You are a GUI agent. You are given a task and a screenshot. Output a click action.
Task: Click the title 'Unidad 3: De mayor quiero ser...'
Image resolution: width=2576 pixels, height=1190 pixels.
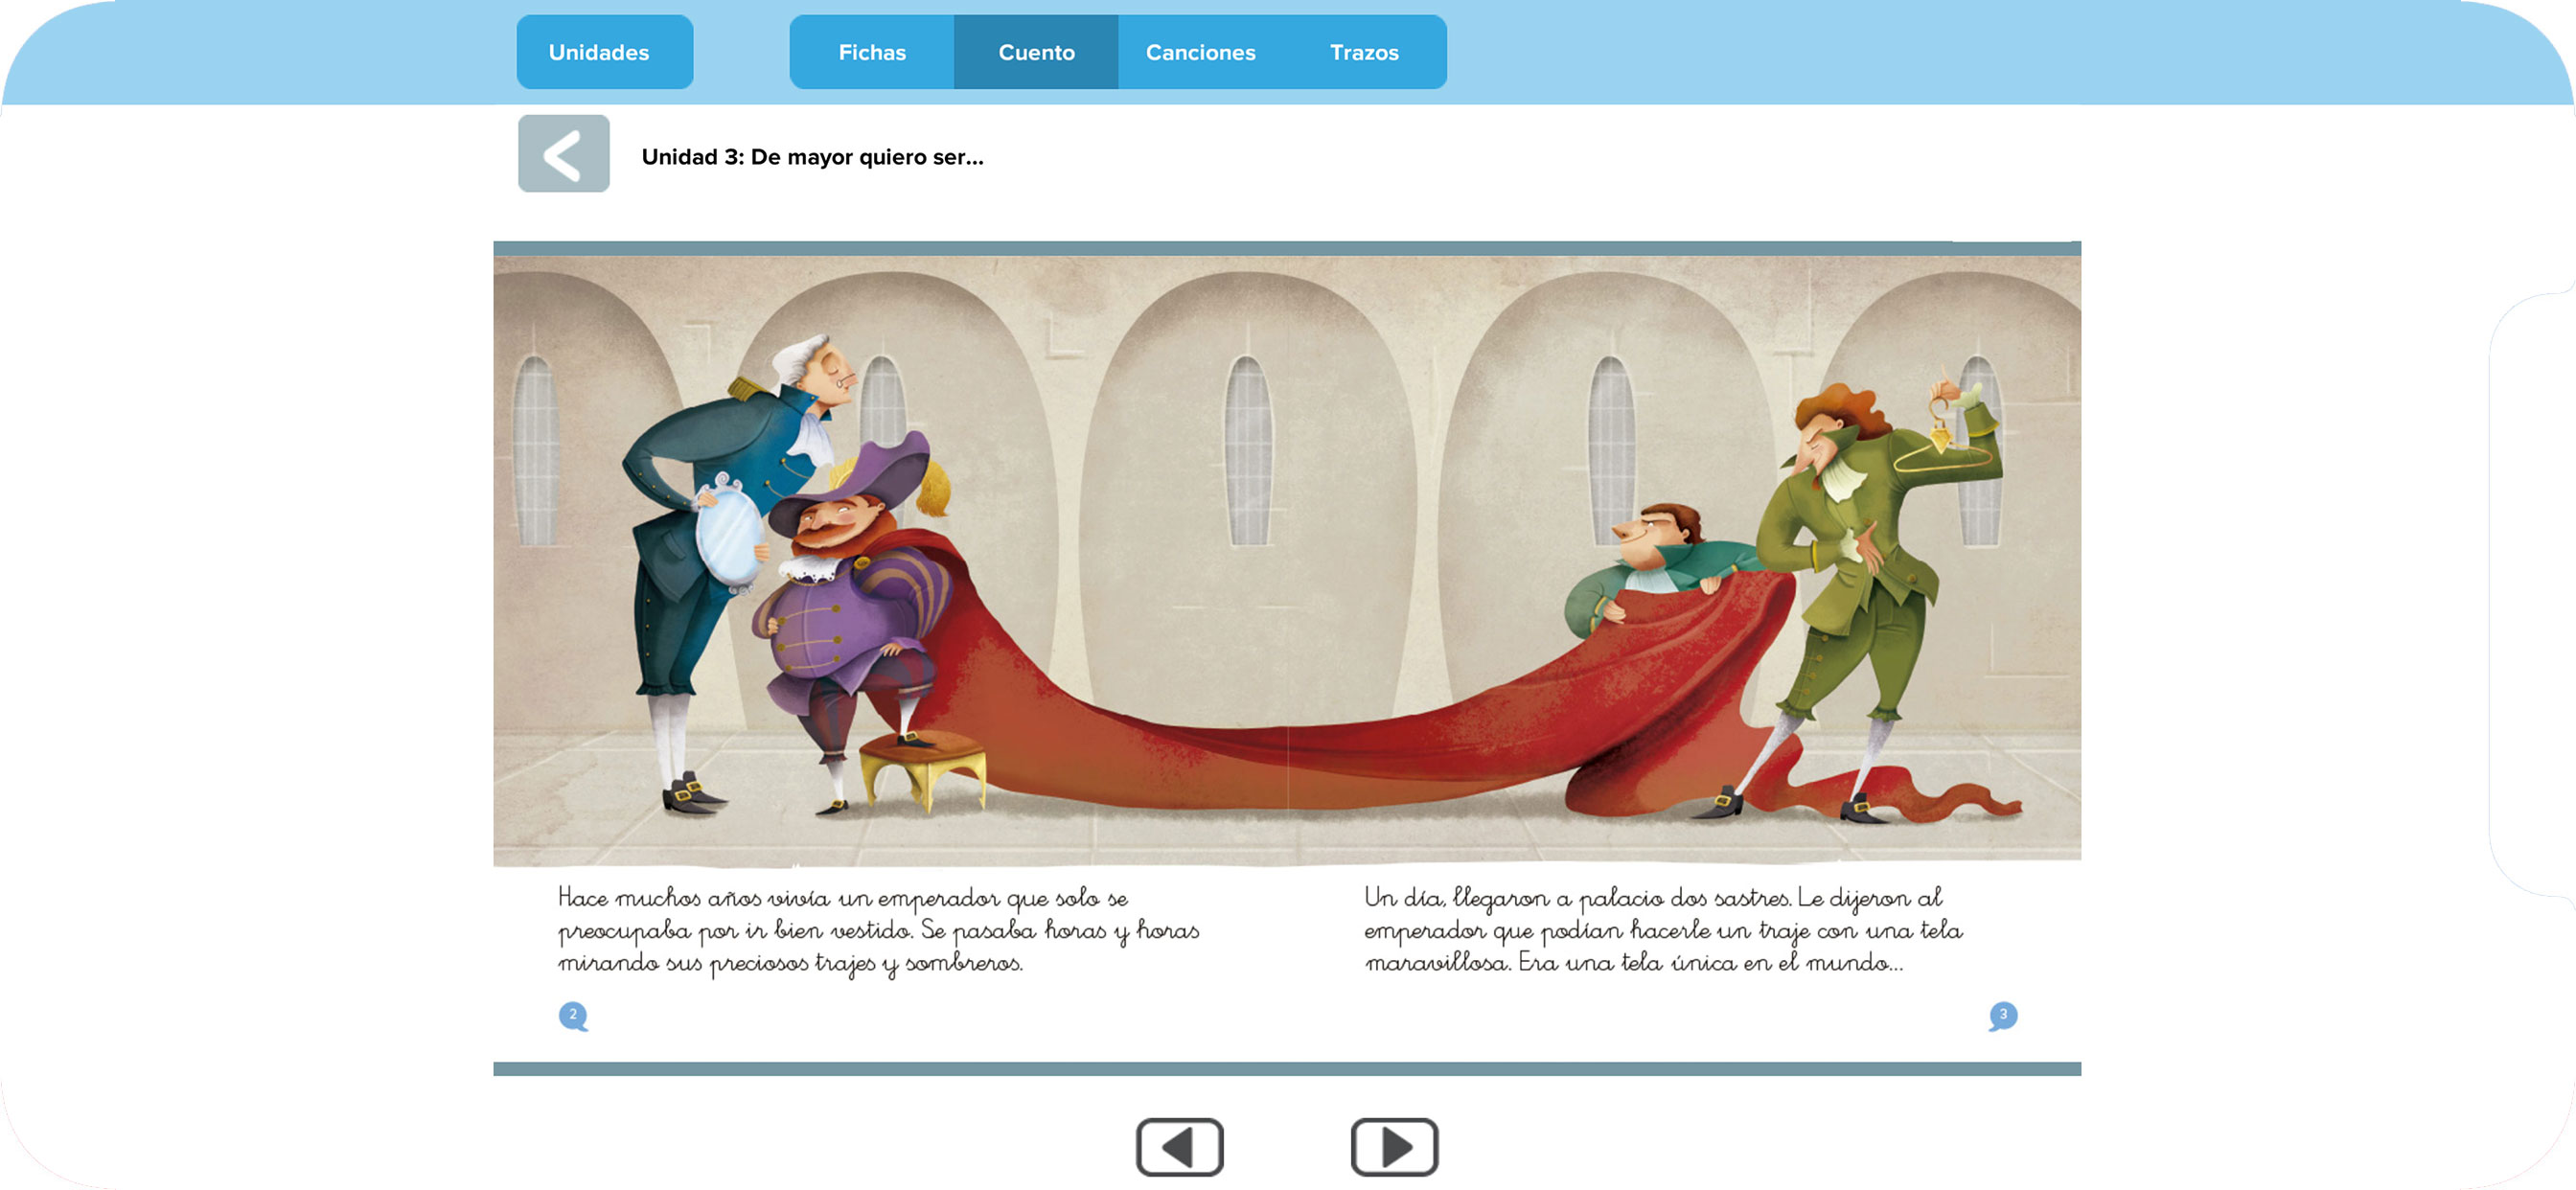812,157
